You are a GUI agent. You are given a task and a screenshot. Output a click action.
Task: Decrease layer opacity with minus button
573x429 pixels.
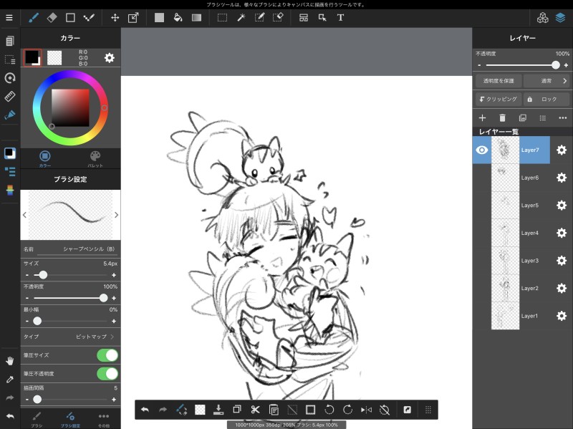pos(479,65)
